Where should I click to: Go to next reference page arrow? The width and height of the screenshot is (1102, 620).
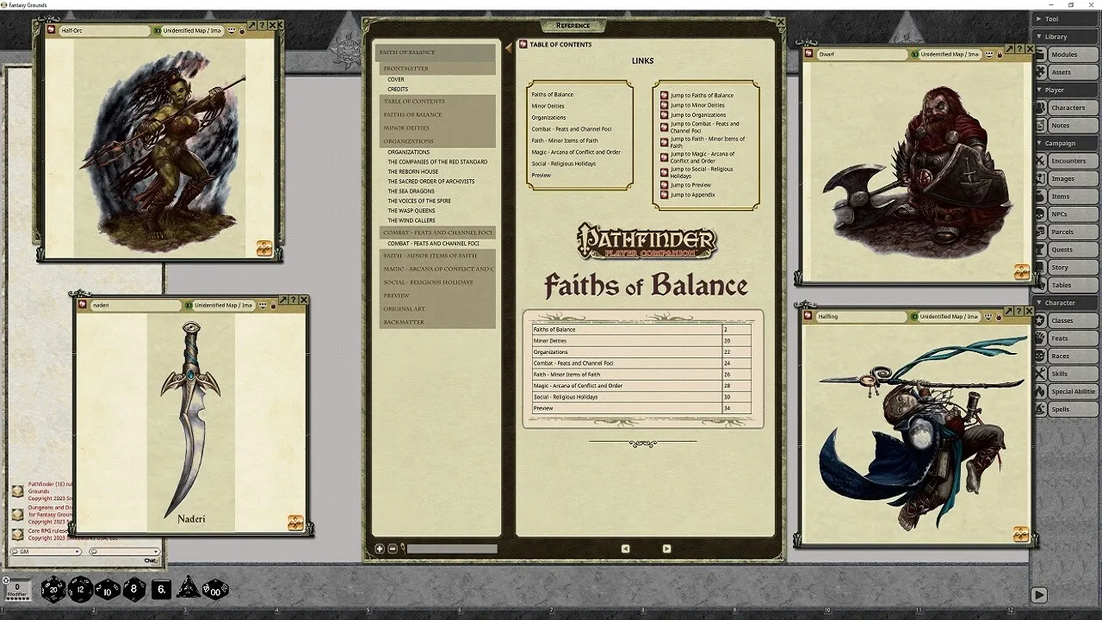click(666, 549)
